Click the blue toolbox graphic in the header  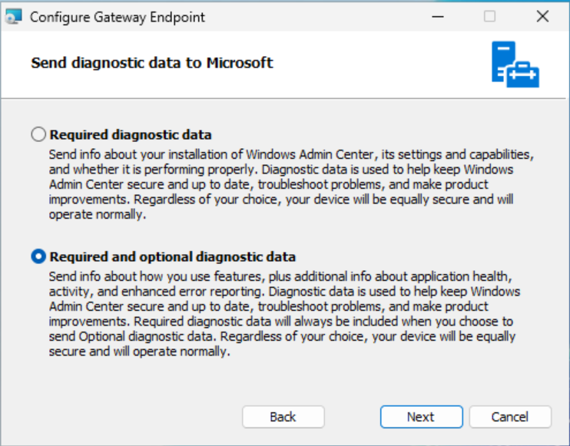[x=522, y=74]
